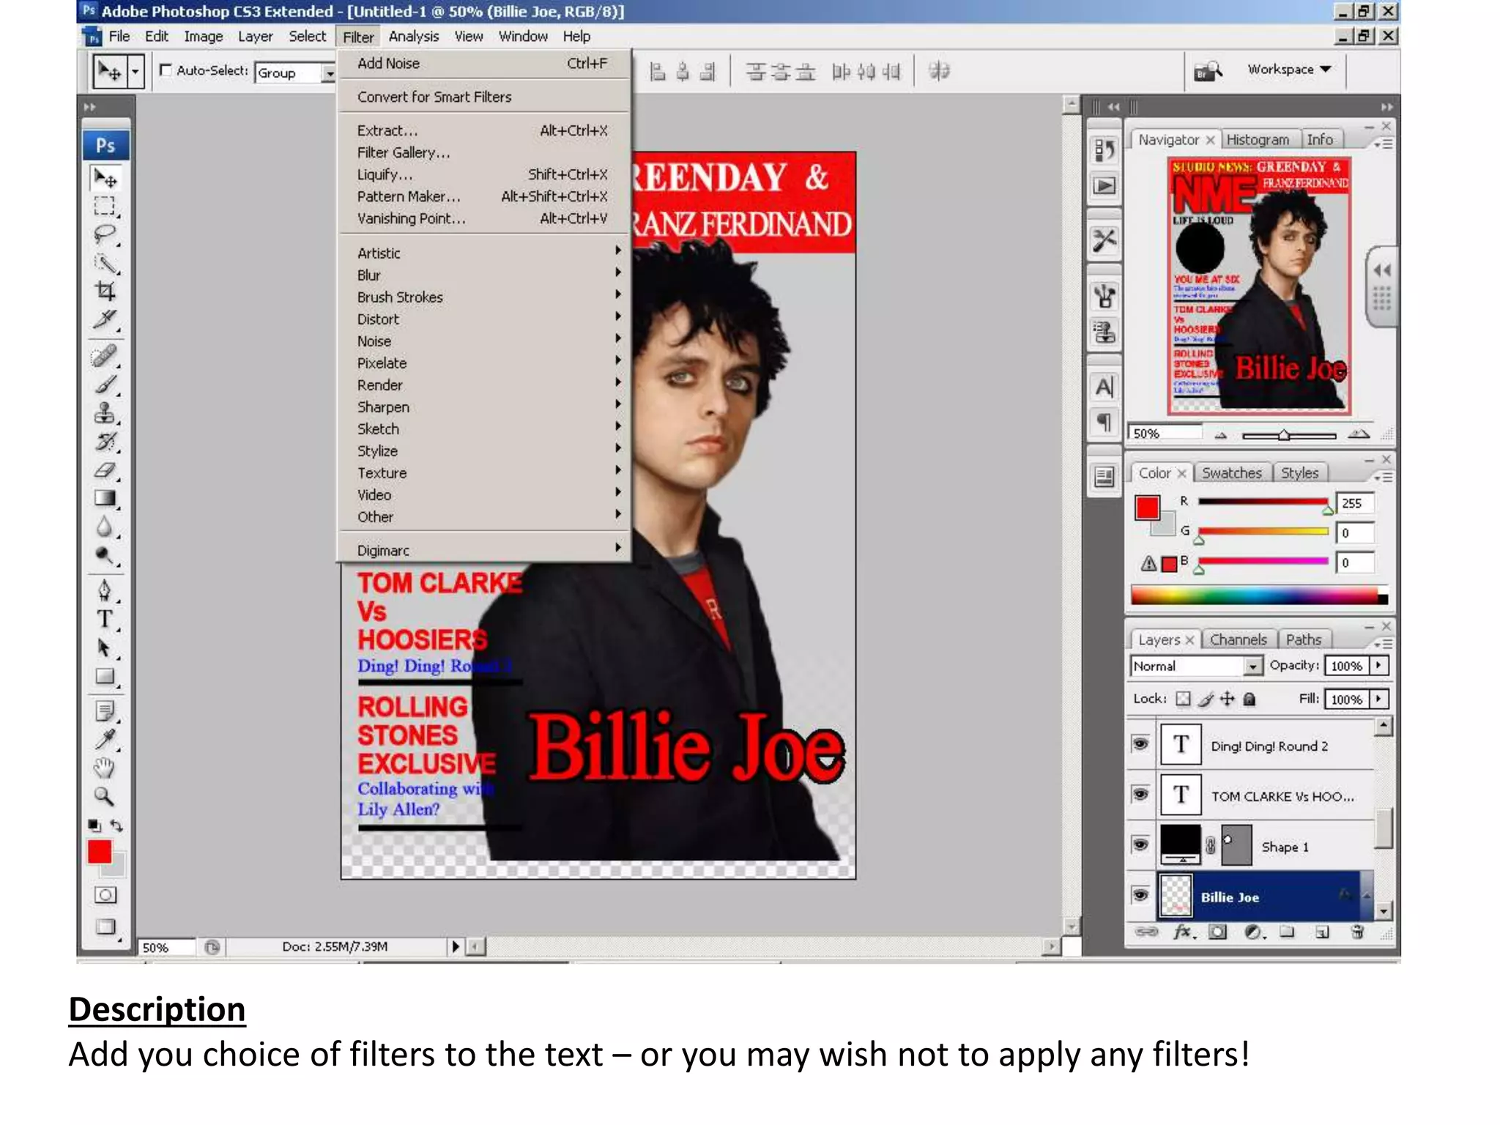The width and height of the screenshot is (1500, 1125).
Task: Select the Pen tool
Action: [105, 590]
